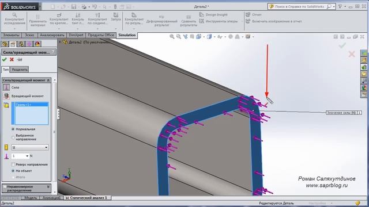Click Zoom to Area in view toolbar
The height and width of the screenshot is (207, 369).
click(179, 37)
